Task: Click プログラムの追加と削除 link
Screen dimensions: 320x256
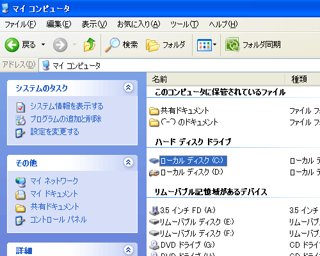Action: 66,119
